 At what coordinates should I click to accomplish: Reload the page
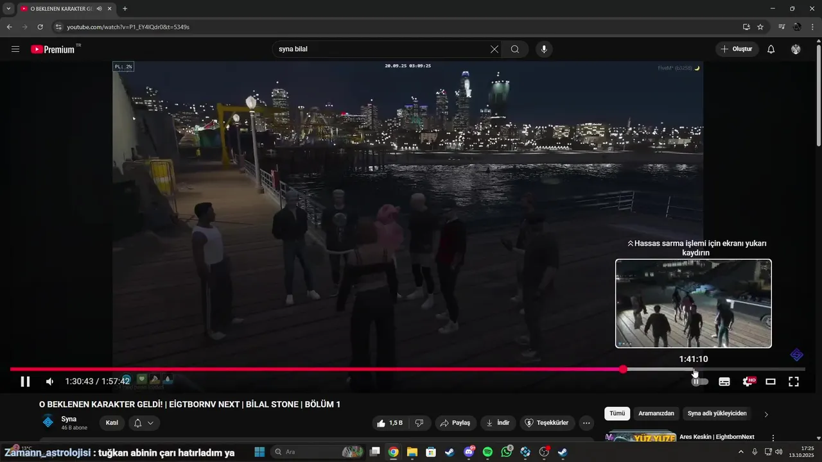tap(40, 27)
